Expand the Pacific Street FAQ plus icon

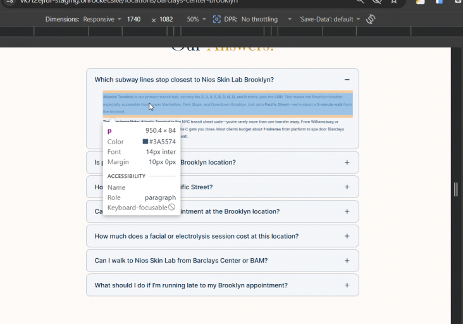[x=347, y=187]
